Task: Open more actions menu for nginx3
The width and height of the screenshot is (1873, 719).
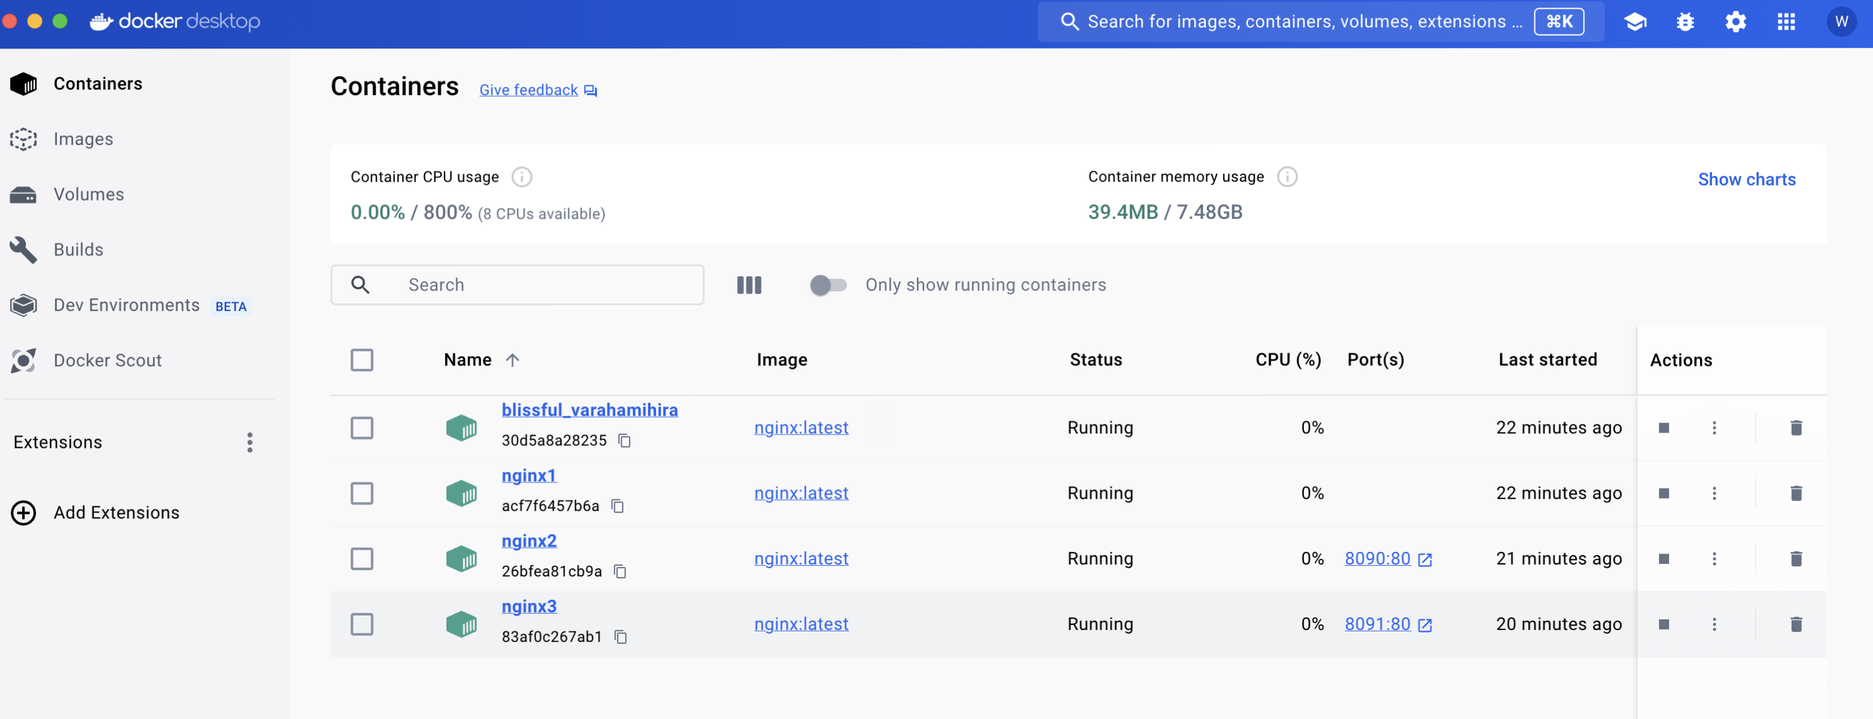Action: [x=1714, y=624]
